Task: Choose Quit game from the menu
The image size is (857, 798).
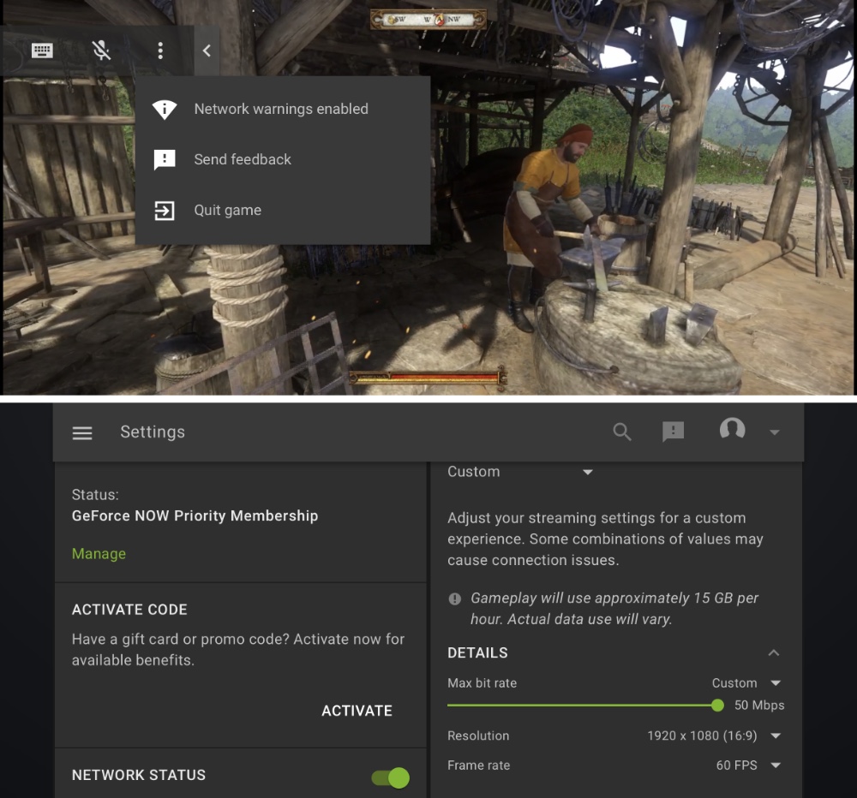Action: (227, 211)
